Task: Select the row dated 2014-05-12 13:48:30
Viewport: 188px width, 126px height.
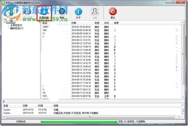Action: click(x=111, y=50)
